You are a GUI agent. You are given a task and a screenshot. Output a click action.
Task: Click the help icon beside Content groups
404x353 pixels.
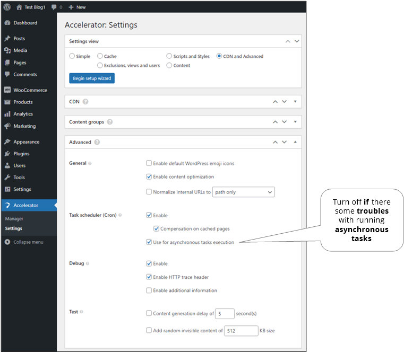110,122
